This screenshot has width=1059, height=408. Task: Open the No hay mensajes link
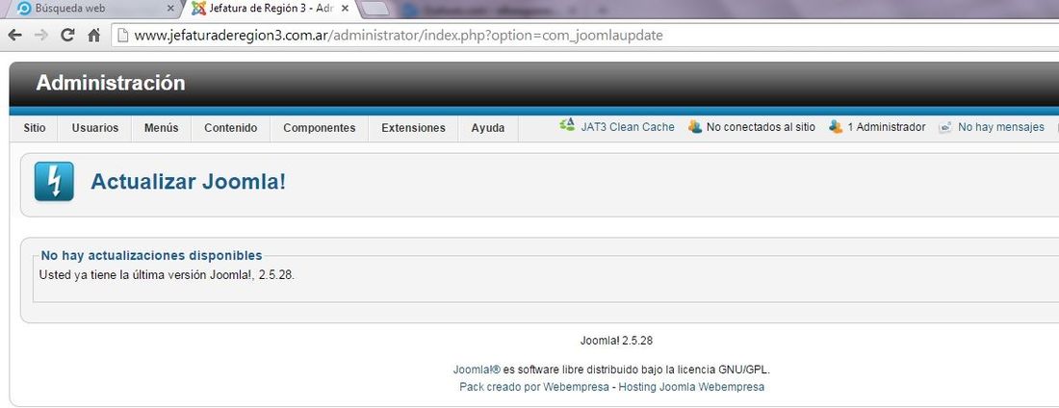[x=1001, y=127]
